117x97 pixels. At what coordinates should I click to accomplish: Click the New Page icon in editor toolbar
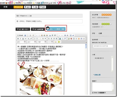[x=28, y=35]
